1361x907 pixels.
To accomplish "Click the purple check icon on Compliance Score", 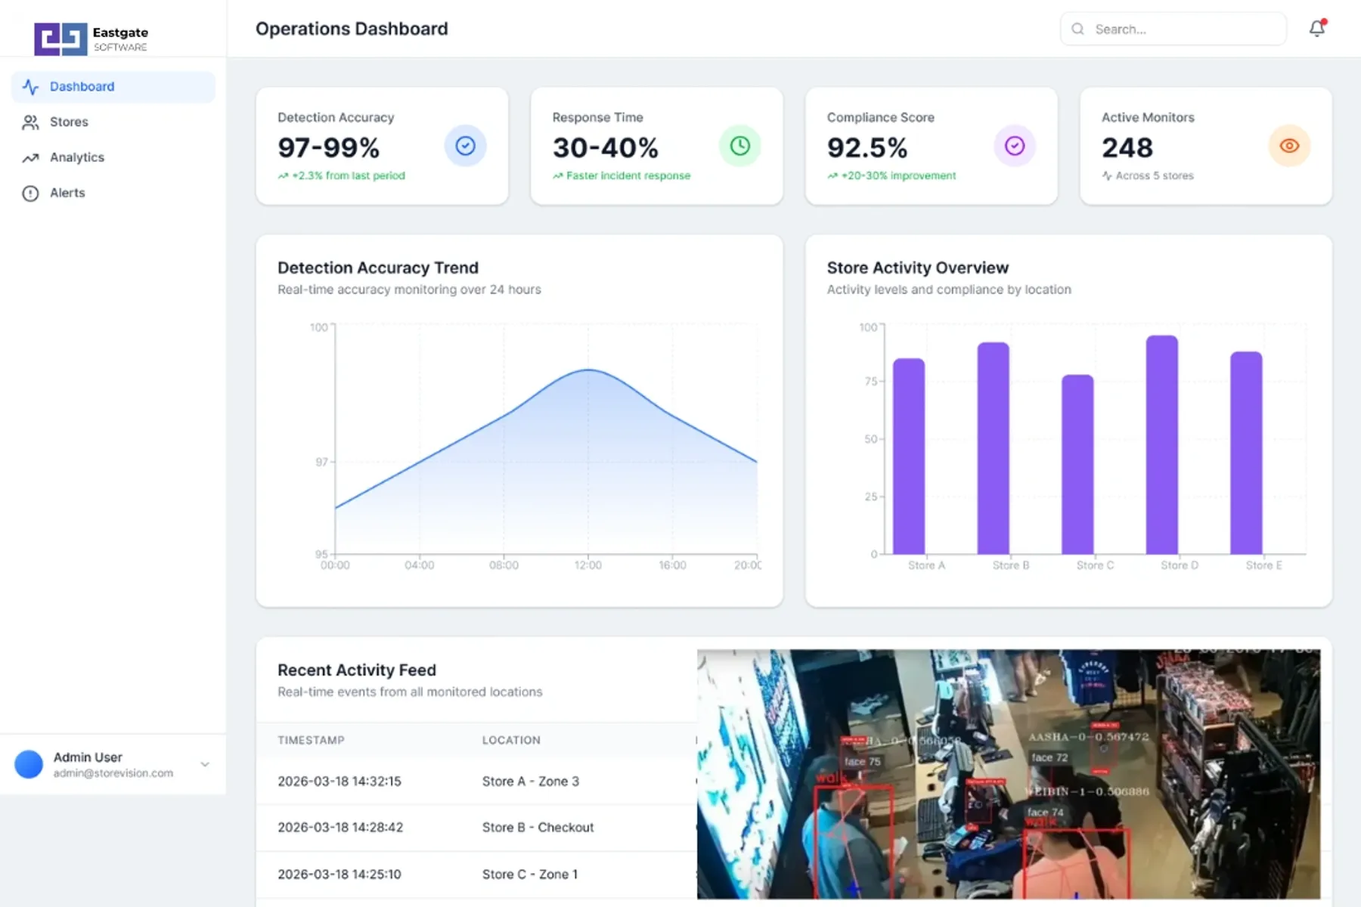I will pyautogui.click(x=1015, y=146).
